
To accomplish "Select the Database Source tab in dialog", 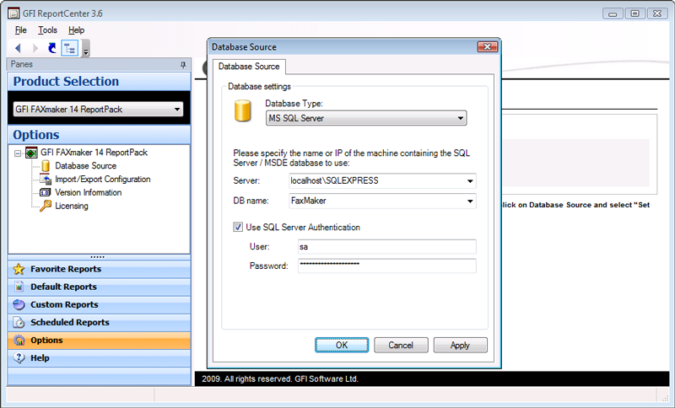I will (249, 67).
